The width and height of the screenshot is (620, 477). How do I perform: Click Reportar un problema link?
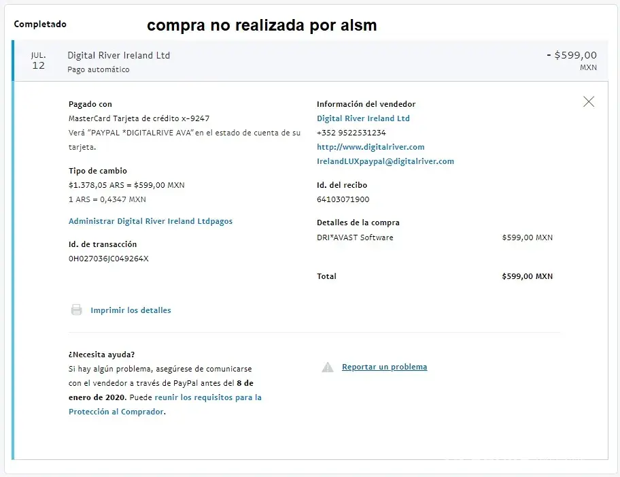(x=384, y=367)
